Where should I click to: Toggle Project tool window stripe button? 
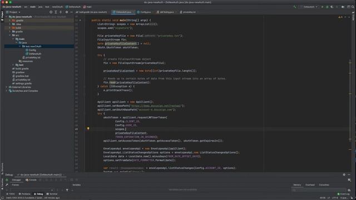[x=2, y=16]
